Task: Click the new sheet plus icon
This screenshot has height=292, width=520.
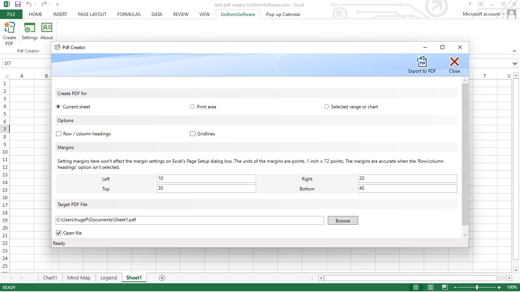Action: 162,278
